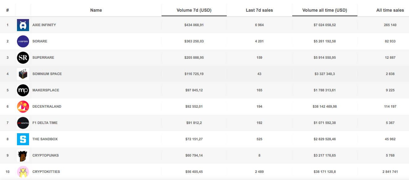Open the Sorare project icon
The height and width of the screenshot is (180, 409).
pos(23,41)
